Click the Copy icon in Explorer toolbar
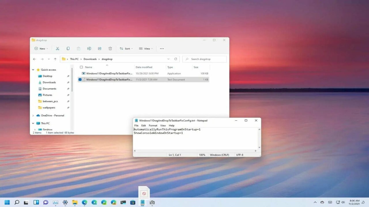This screenshot has width=369, height=207. (x=68, y=49)
